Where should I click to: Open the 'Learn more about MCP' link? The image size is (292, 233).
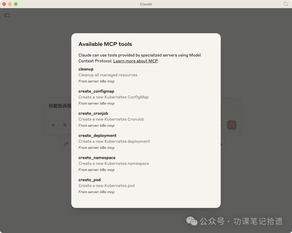point(135,61)
